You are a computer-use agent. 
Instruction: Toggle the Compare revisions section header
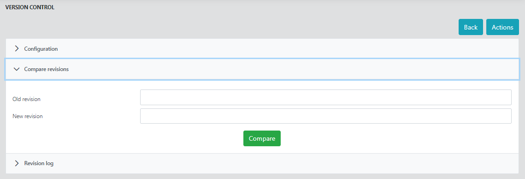[x=262, y=69]
